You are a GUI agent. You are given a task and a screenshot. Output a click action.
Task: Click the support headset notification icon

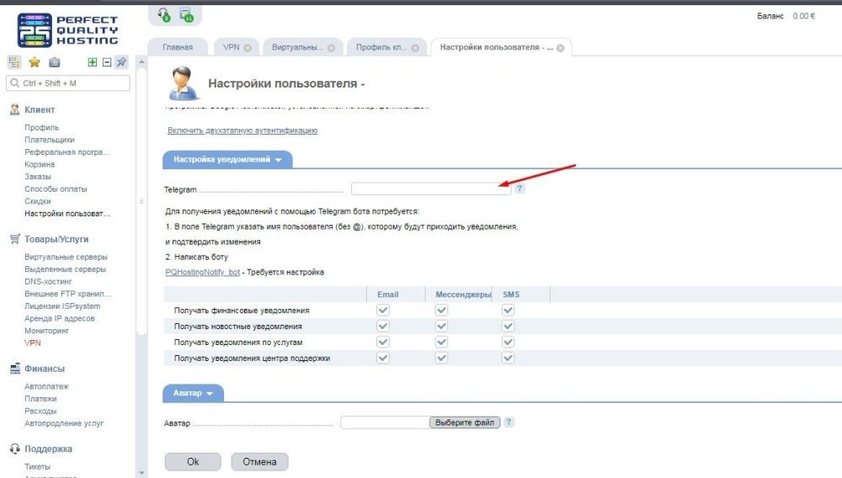[163, 14]
